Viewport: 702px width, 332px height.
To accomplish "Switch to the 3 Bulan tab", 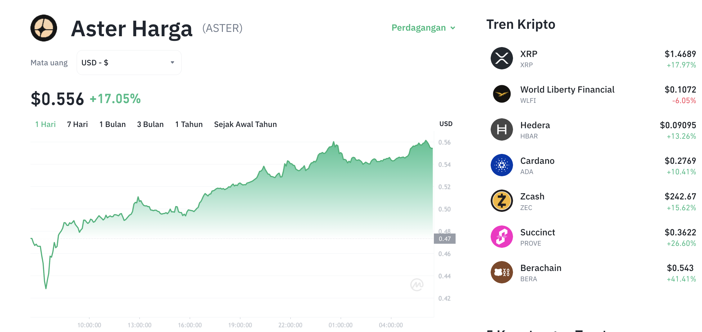I will coord(150,124).
